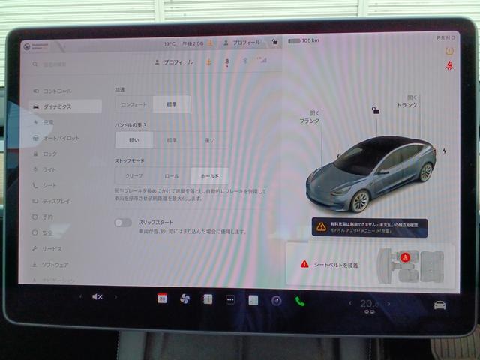Screen dimensions: 480x360
Task: Tap the red seatbelt warning icon at top right
Action: point(449,65)
